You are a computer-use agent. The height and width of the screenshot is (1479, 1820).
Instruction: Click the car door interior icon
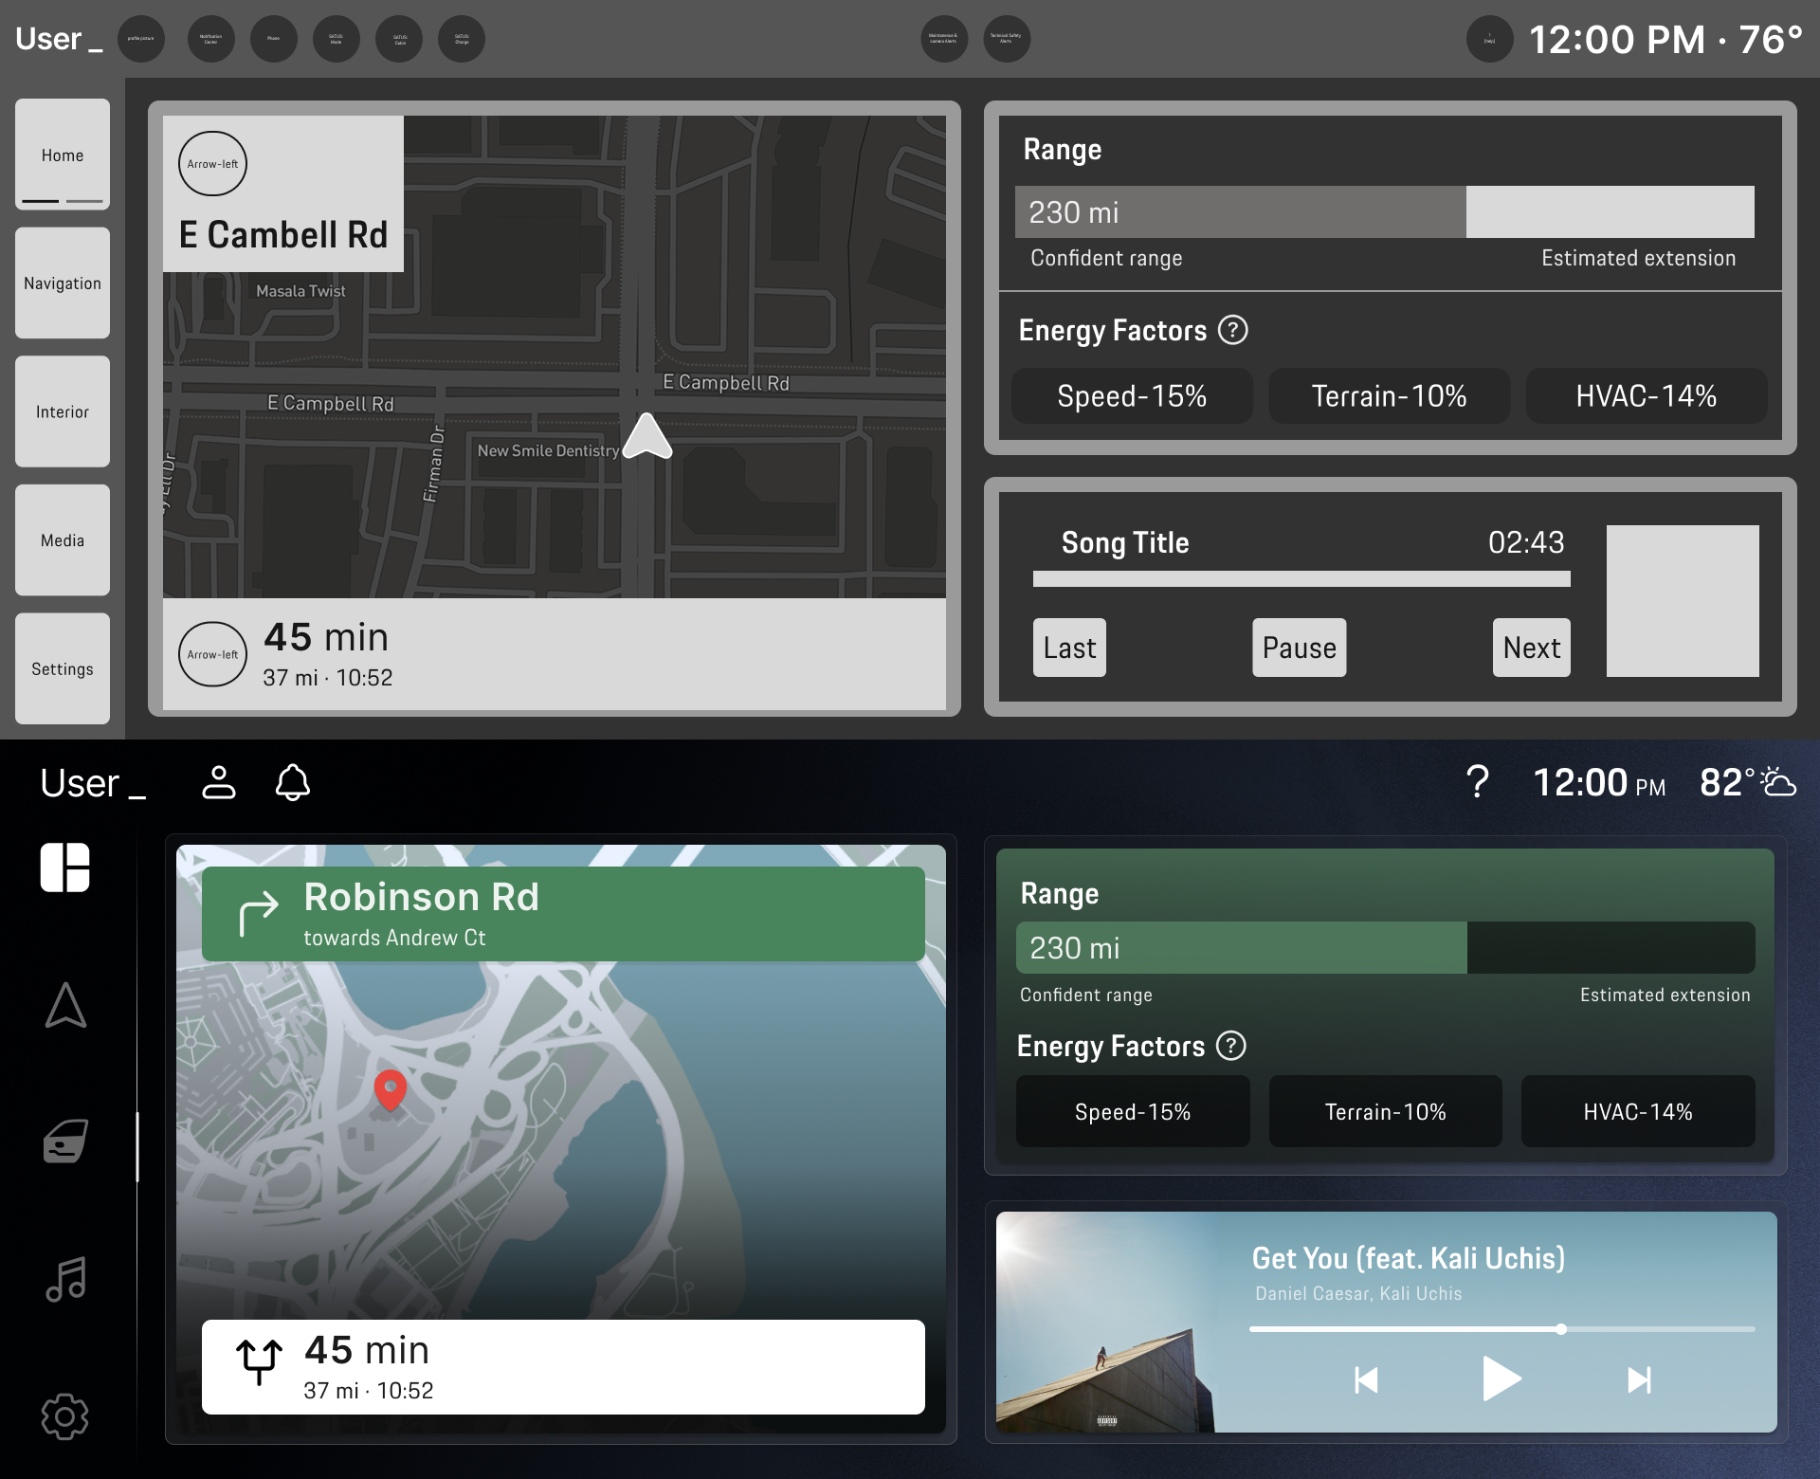point(65,1141)
